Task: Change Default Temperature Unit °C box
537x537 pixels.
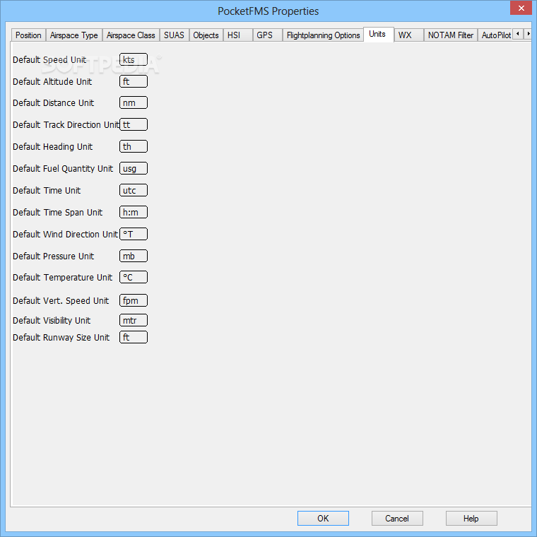Action: pyautogui.click(x=134, y=278)
